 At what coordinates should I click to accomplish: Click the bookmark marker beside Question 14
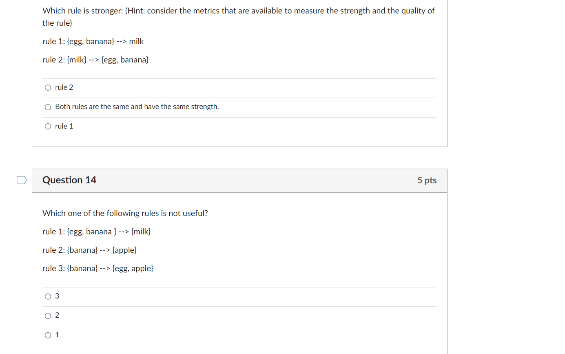(x=21, y=180)
